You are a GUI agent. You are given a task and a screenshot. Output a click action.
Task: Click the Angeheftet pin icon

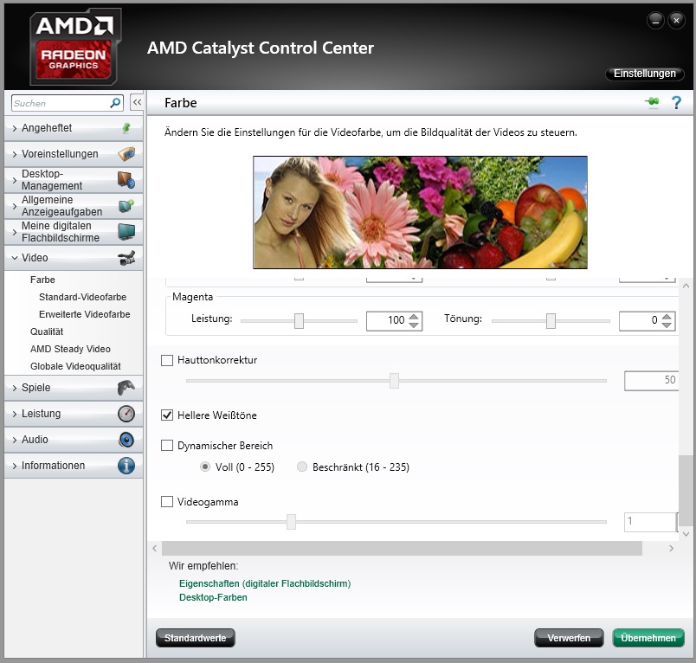pyautogui.click(x=126, y=128)
